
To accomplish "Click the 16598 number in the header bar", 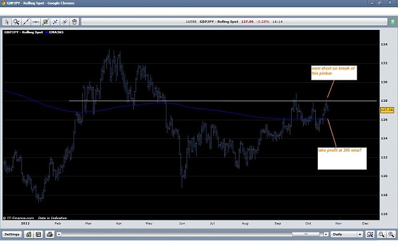I will (x=191, y=22).
